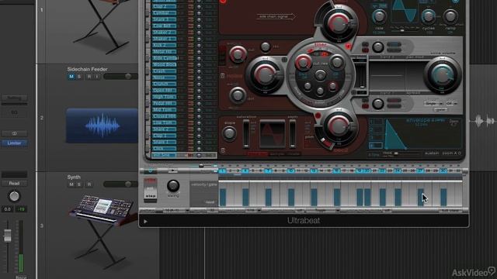The height and width of the screenshot is (279, 497).
Task: Record-enable the Synth track
Action: [x=89, y=184]
